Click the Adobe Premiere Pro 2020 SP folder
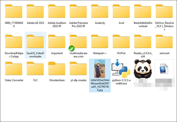177x122 pixels. (78, 11)
